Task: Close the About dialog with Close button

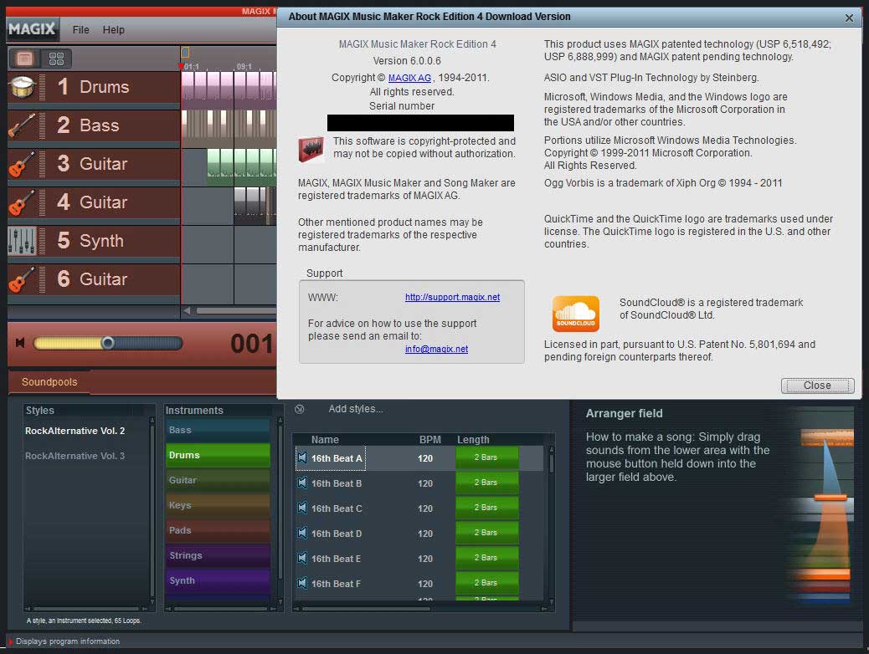Action: pos(817,386)
